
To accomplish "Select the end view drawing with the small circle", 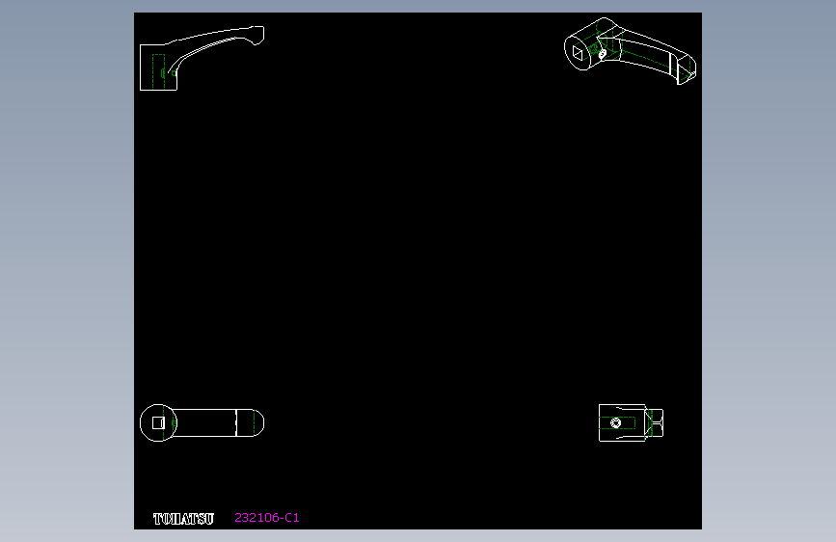I will [x=632, y=423].
